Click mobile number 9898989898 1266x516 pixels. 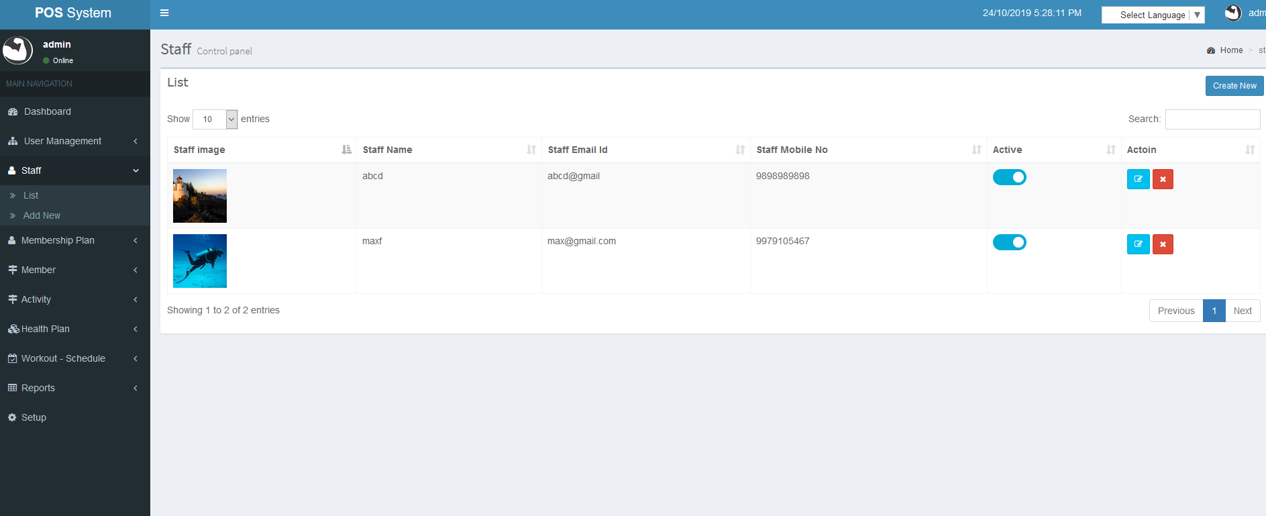[x=783, y=176]
